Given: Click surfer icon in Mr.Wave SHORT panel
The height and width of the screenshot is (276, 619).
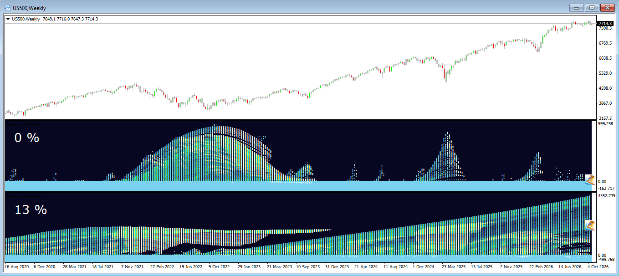Looking at the screenshot, I should coord(590,225).
